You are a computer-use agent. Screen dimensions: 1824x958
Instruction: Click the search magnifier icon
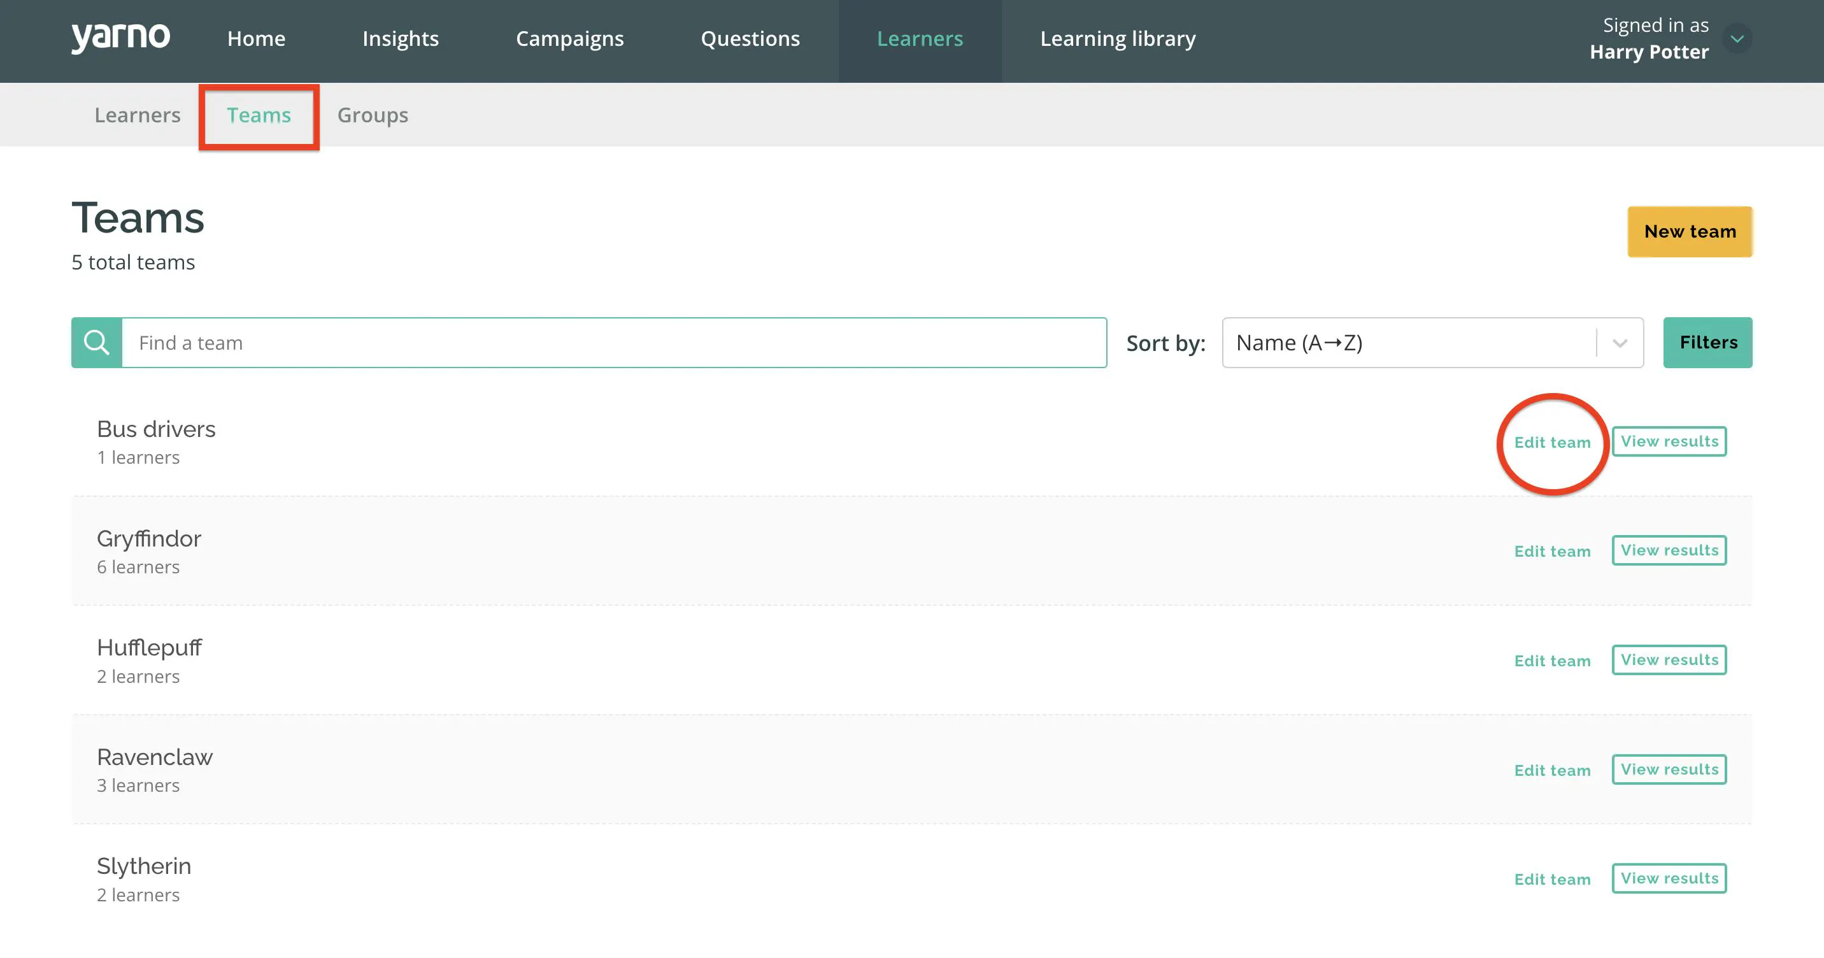[x=97, y=343]
